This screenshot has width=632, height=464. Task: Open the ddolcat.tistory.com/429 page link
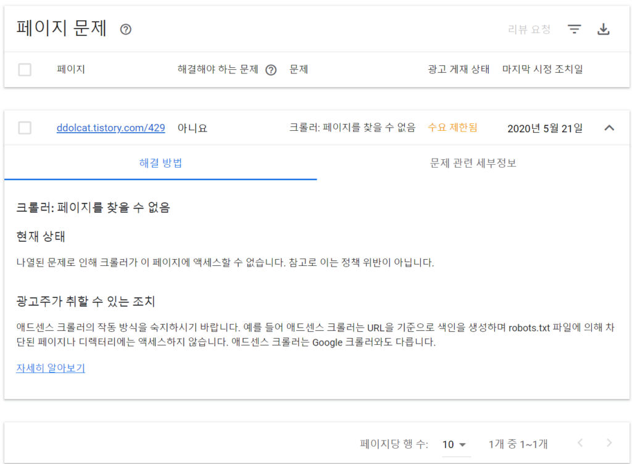point(110,128)
